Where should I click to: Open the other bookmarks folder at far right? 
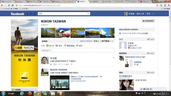tap(166, 9)
